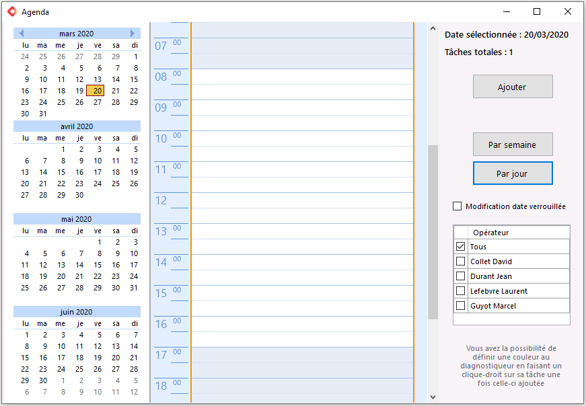
Task: Check the Modification date verrouillée checkbox
Action: [457, 206]
